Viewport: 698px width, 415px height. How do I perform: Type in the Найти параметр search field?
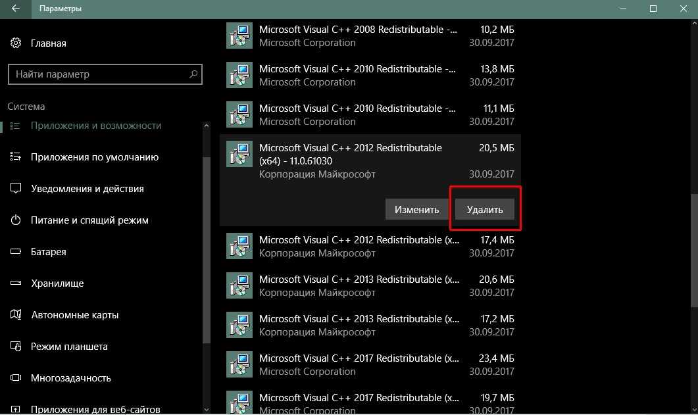click(x=99, y=74)
